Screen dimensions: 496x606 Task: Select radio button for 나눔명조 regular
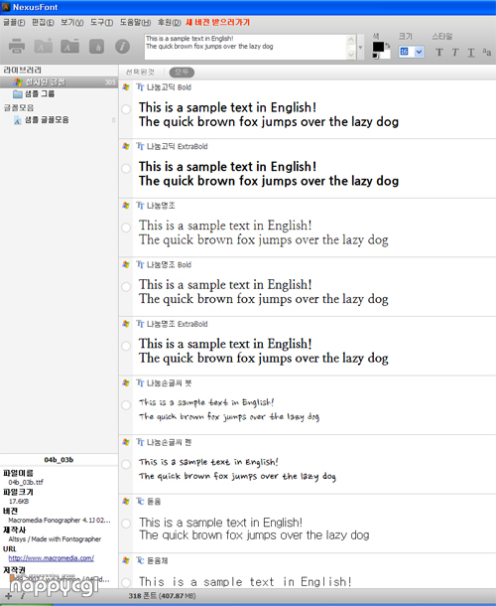pyautogui.click(x=126, y=227)
